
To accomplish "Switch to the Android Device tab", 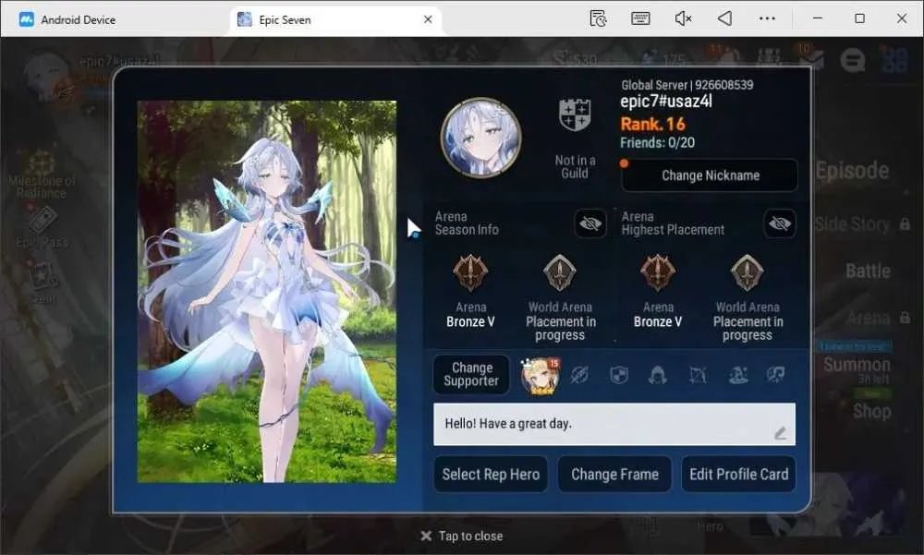I will click(x=67, y=19).
